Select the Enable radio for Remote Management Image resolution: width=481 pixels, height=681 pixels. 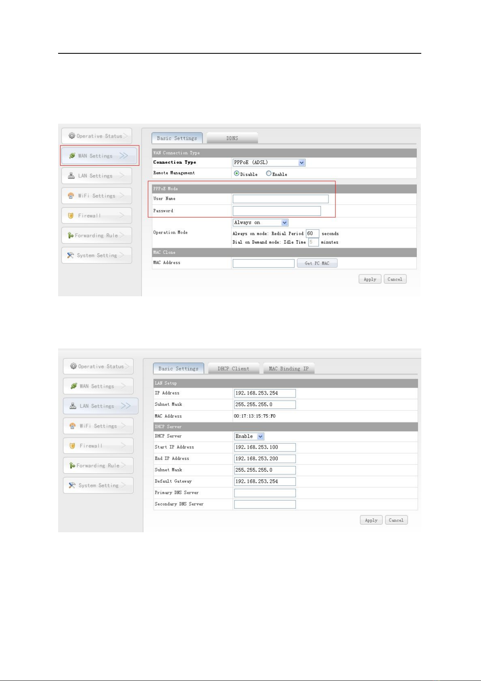pyautogui.click(x=269, y=173)
